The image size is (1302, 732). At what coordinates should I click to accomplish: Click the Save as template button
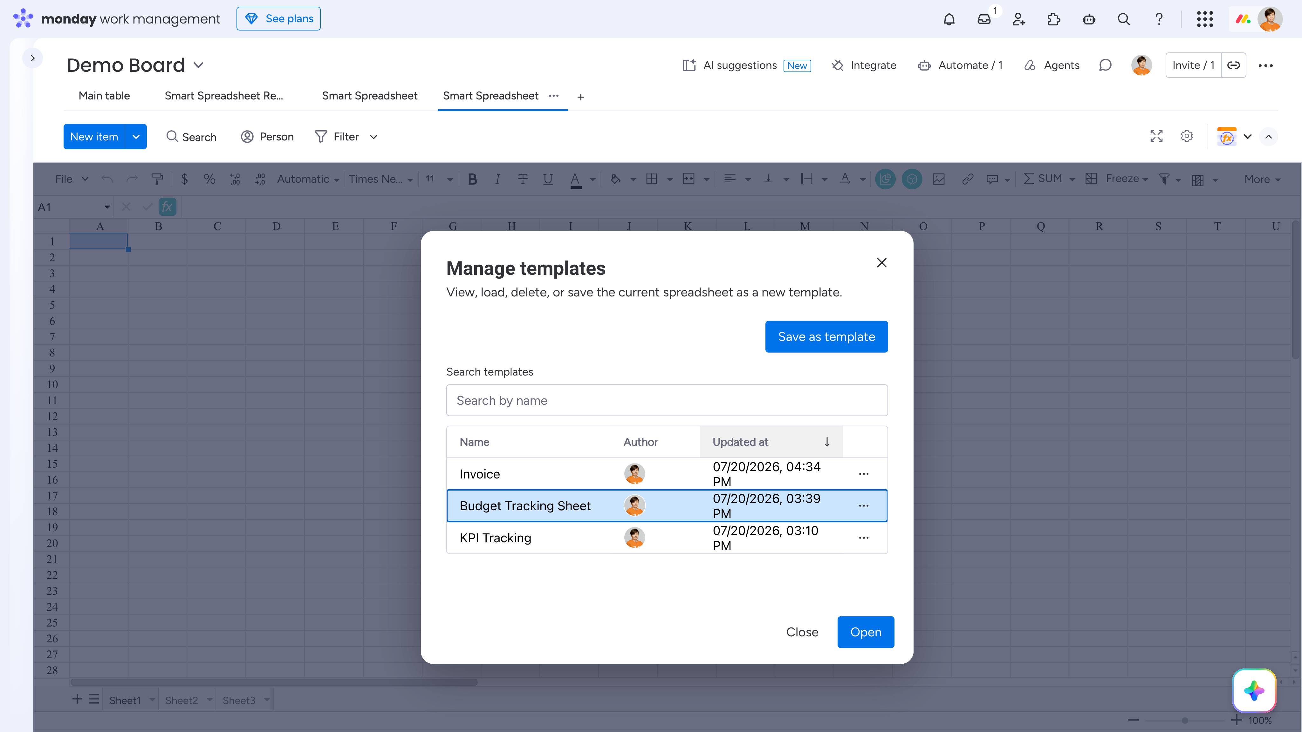click(826, 336)
